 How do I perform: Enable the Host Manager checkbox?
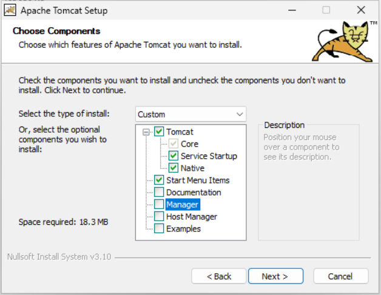click(x=159, y=217)
